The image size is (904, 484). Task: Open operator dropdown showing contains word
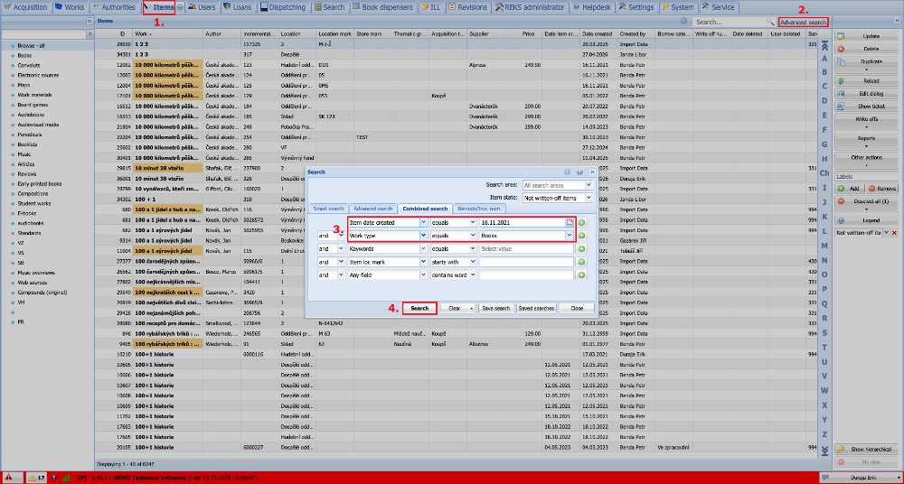tap(473, 275)
